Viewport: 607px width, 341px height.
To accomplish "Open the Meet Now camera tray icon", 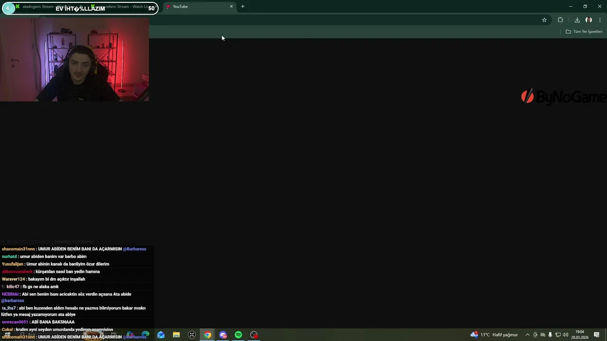I will 535,335.
